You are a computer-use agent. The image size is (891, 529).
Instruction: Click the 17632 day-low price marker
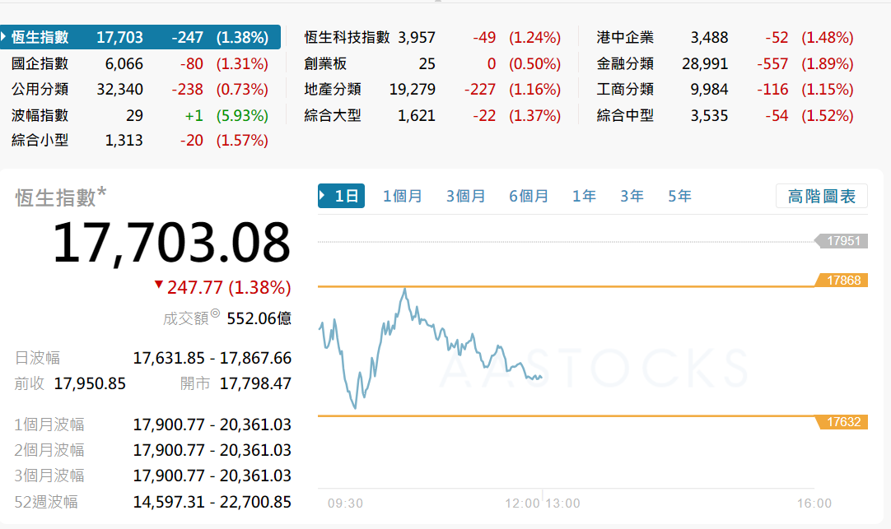[x=843, y=422]
